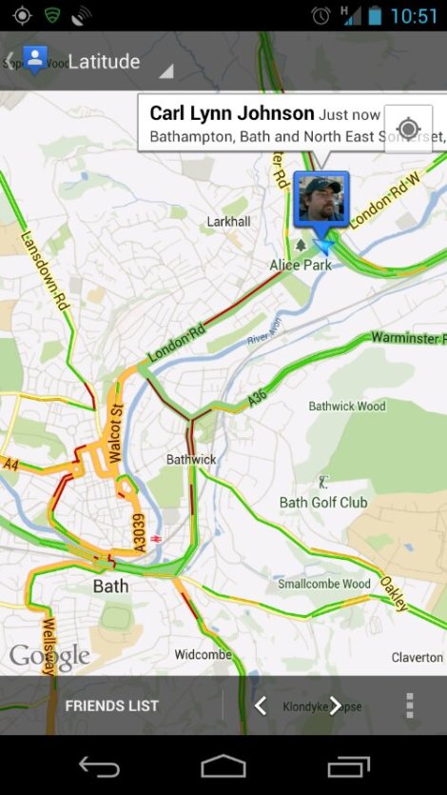
Task: Open the overflow menu three dots
Action: [x=410, y=706]
